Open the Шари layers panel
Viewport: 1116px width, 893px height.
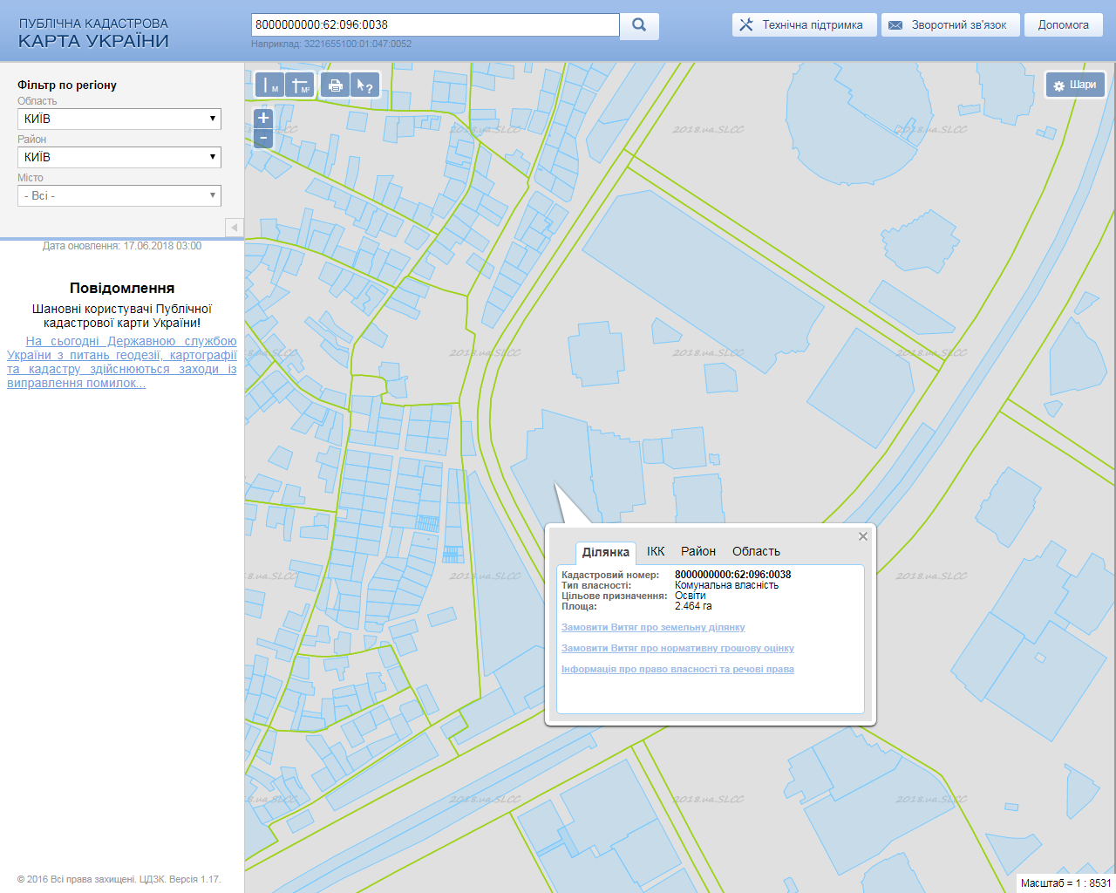(x=1075, y=85)
